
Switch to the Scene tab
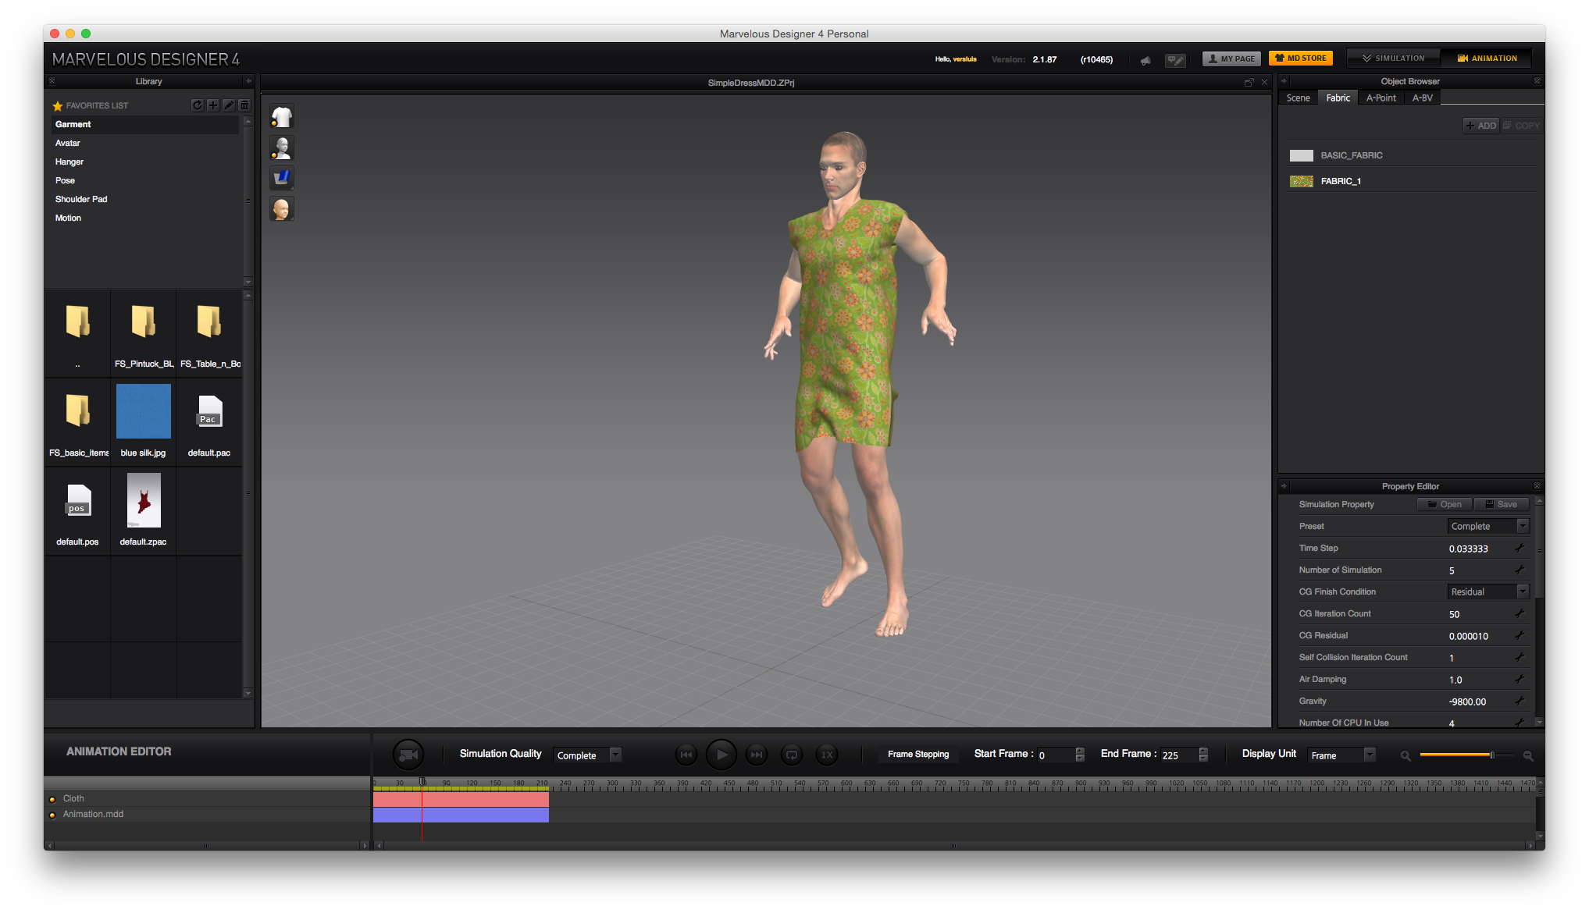tap(1298, 98)
